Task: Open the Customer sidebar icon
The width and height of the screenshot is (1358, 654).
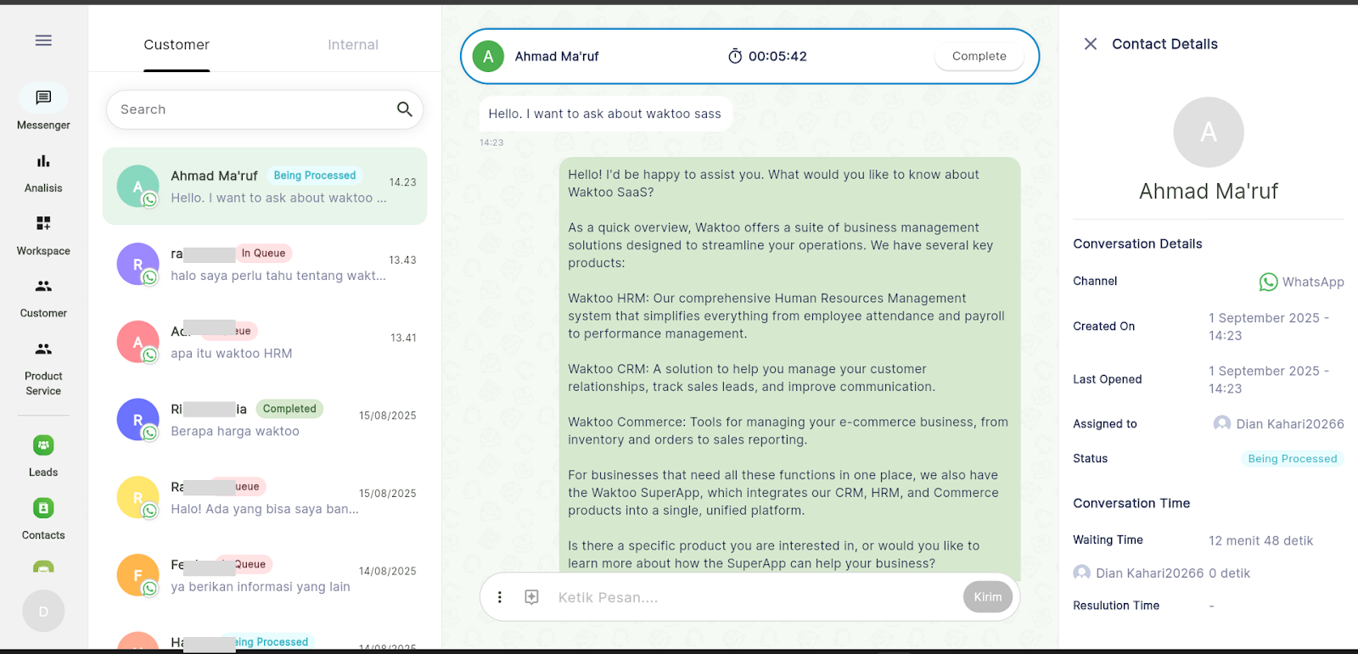Action: [x=43, y=287]
